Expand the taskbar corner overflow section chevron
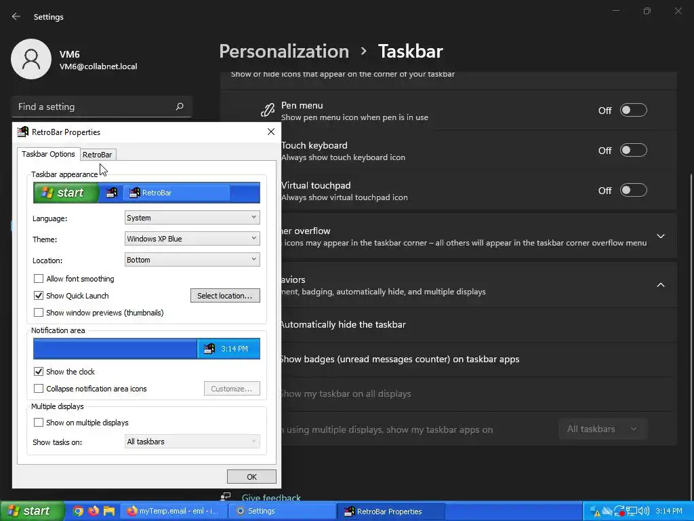This screenshot has width=694, height=521. pos(660,236)
